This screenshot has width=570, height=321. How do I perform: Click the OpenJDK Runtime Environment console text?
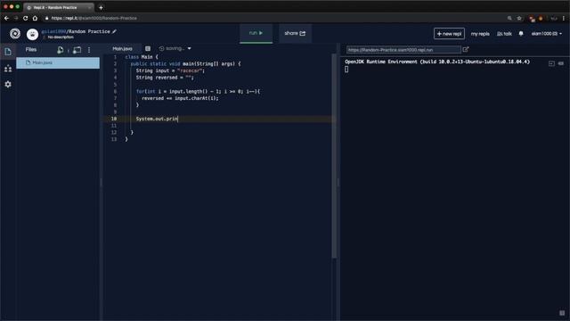coord(437,62)
